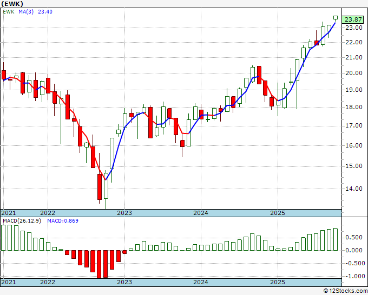Select the 15.00 price axis label
Viewport: 368px width, 295px height.
(x=354, y=166)
